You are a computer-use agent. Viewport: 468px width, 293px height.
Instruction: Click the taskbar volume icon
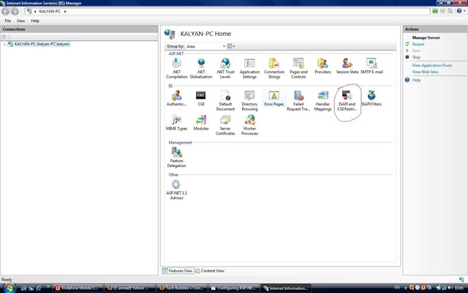[x=450, y=288]
